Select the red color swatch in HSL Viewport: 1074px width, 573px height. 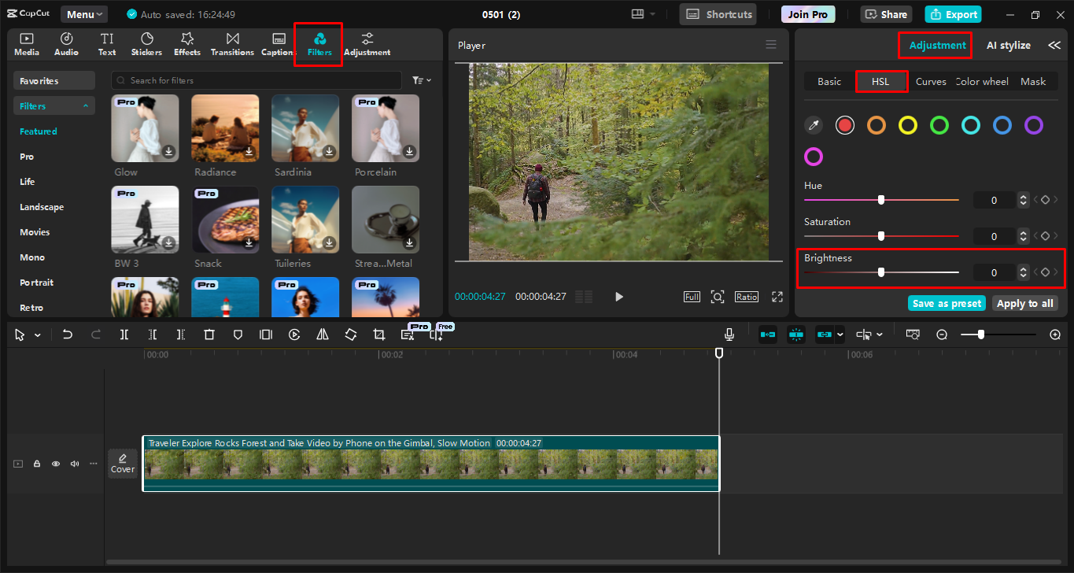click(x=844, y=124)
